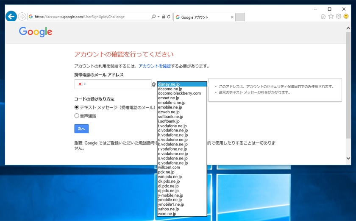The height and width of the screenshot is (221, 356).
Task: Select dk.pdx.ne.jp domain entry
Action: (x=182, y=181)
